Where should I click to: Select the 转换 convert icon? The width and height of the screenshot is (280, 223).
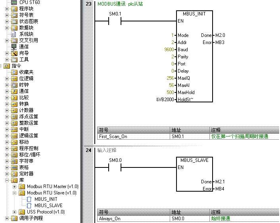(14, 104)
